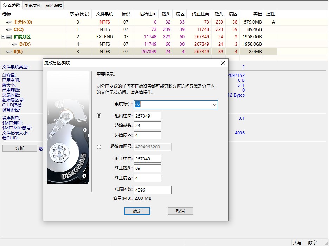Select the 起始扇区号 radio button
This screenshot has width=329, height=246.
pos(99,147)
